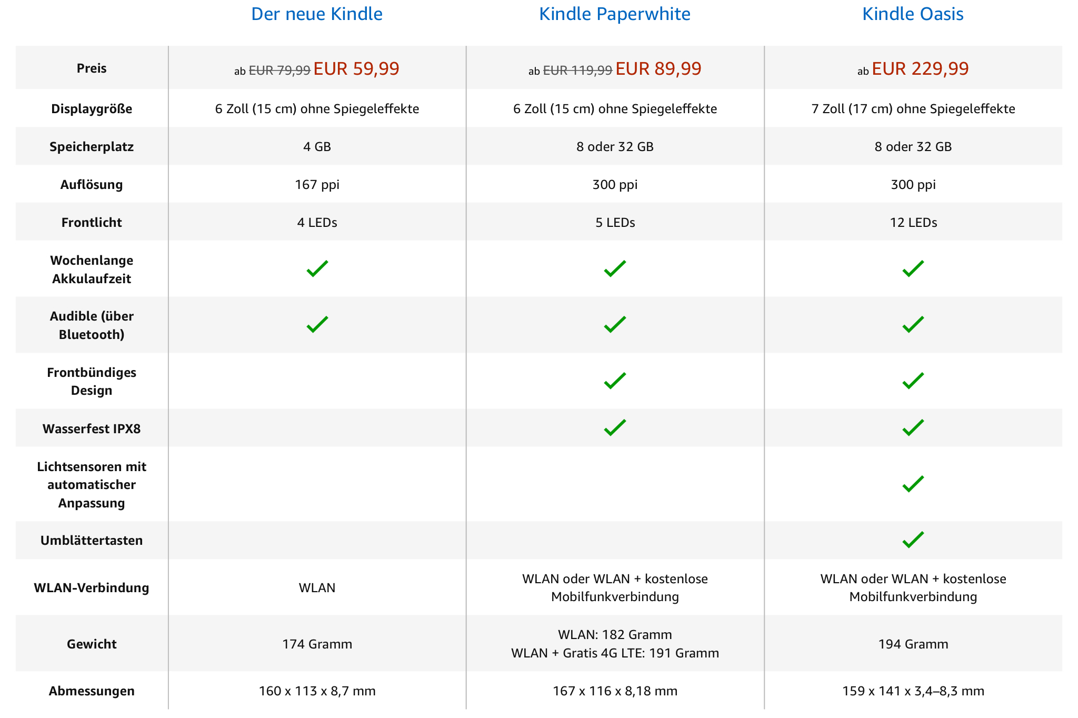1078x718 pixels.
Task: Open the Der neue Kindle link
Action: 316,14
